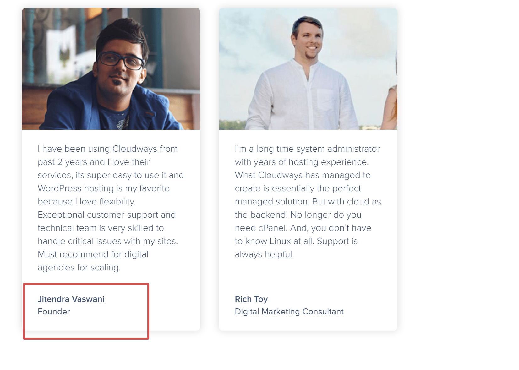This screenshot has width=519, height=370.
Task: Click the name Jitendra Vaswani
Action: (x=71, y=299)
